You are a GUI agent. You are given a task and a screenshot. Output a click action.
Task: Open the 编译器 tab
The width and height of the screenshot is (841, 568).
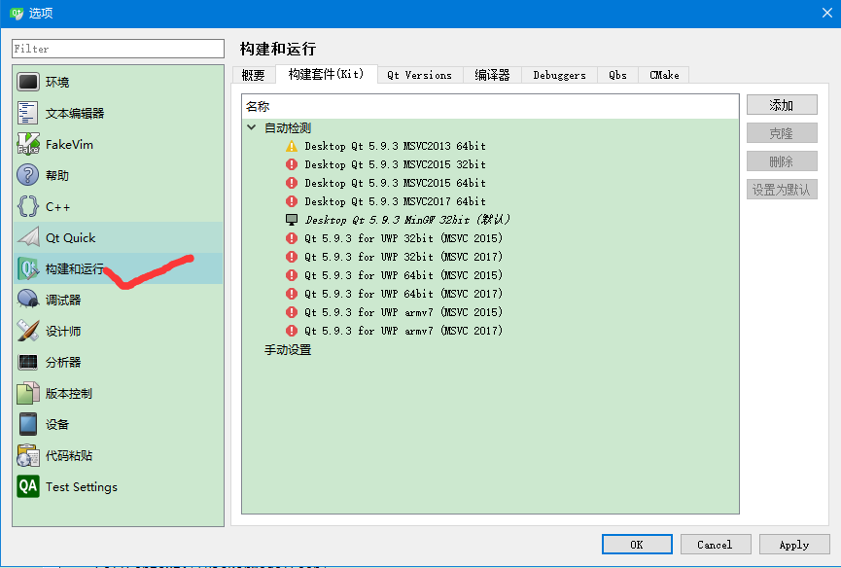[x=492, y=75]
